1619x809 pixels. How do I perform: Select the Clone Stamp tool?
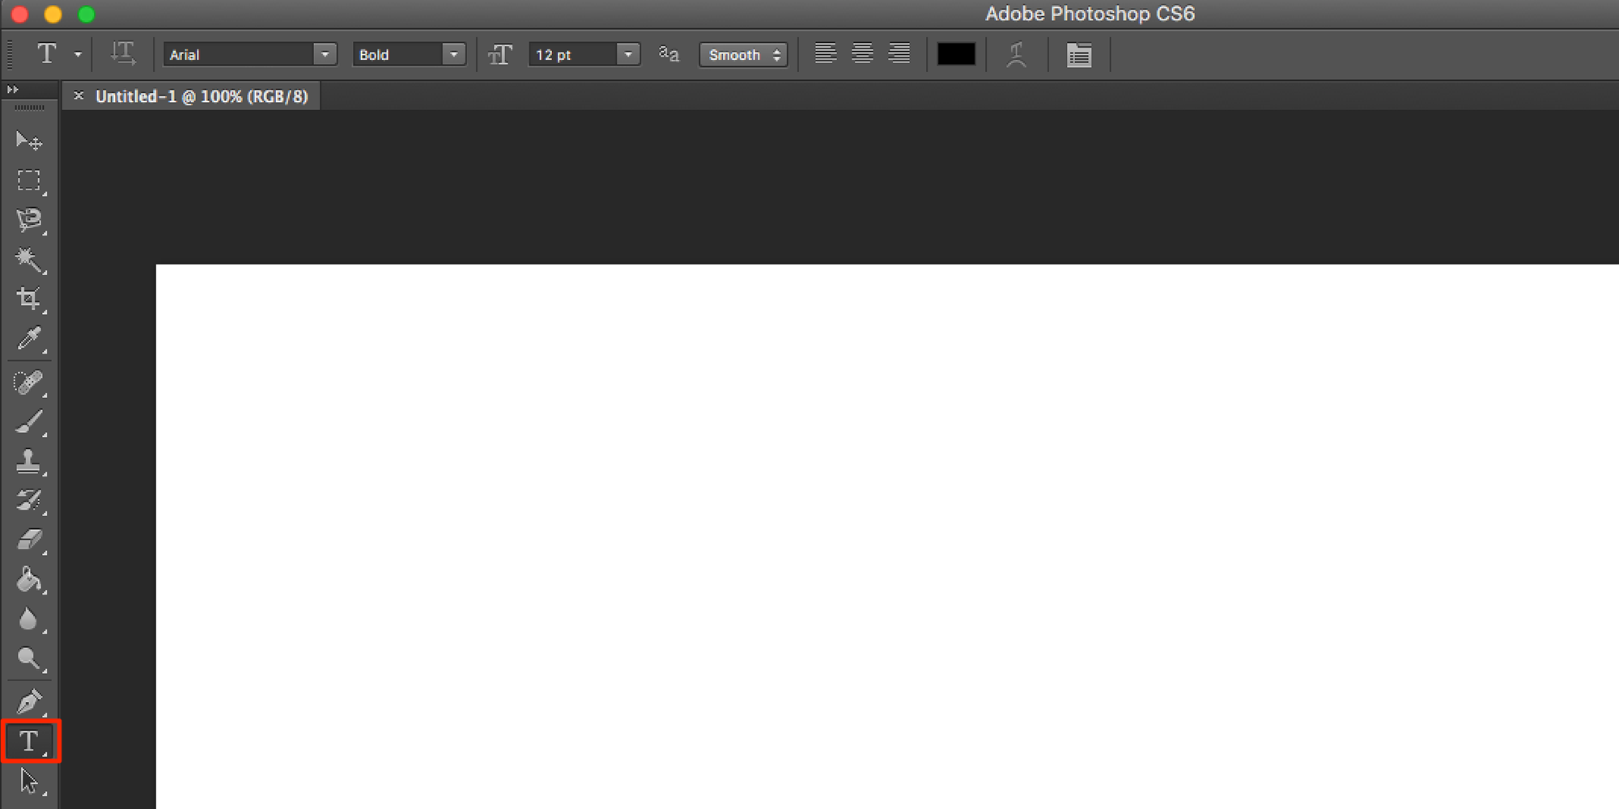pos(29,461)
